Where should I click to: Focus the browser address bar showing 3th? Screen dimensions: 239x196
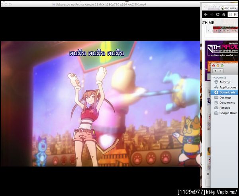233,14
